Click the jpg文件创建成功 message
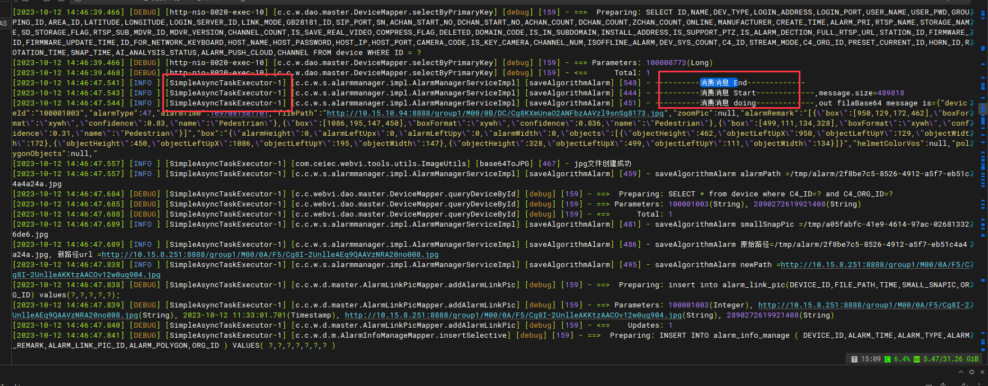The image size is (988, 386). pos(603,164)
